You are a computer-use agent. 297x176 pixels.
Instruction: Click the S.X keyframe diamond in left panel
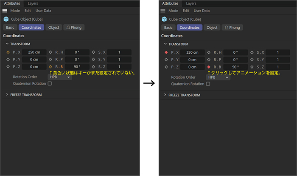pos(93,52)
